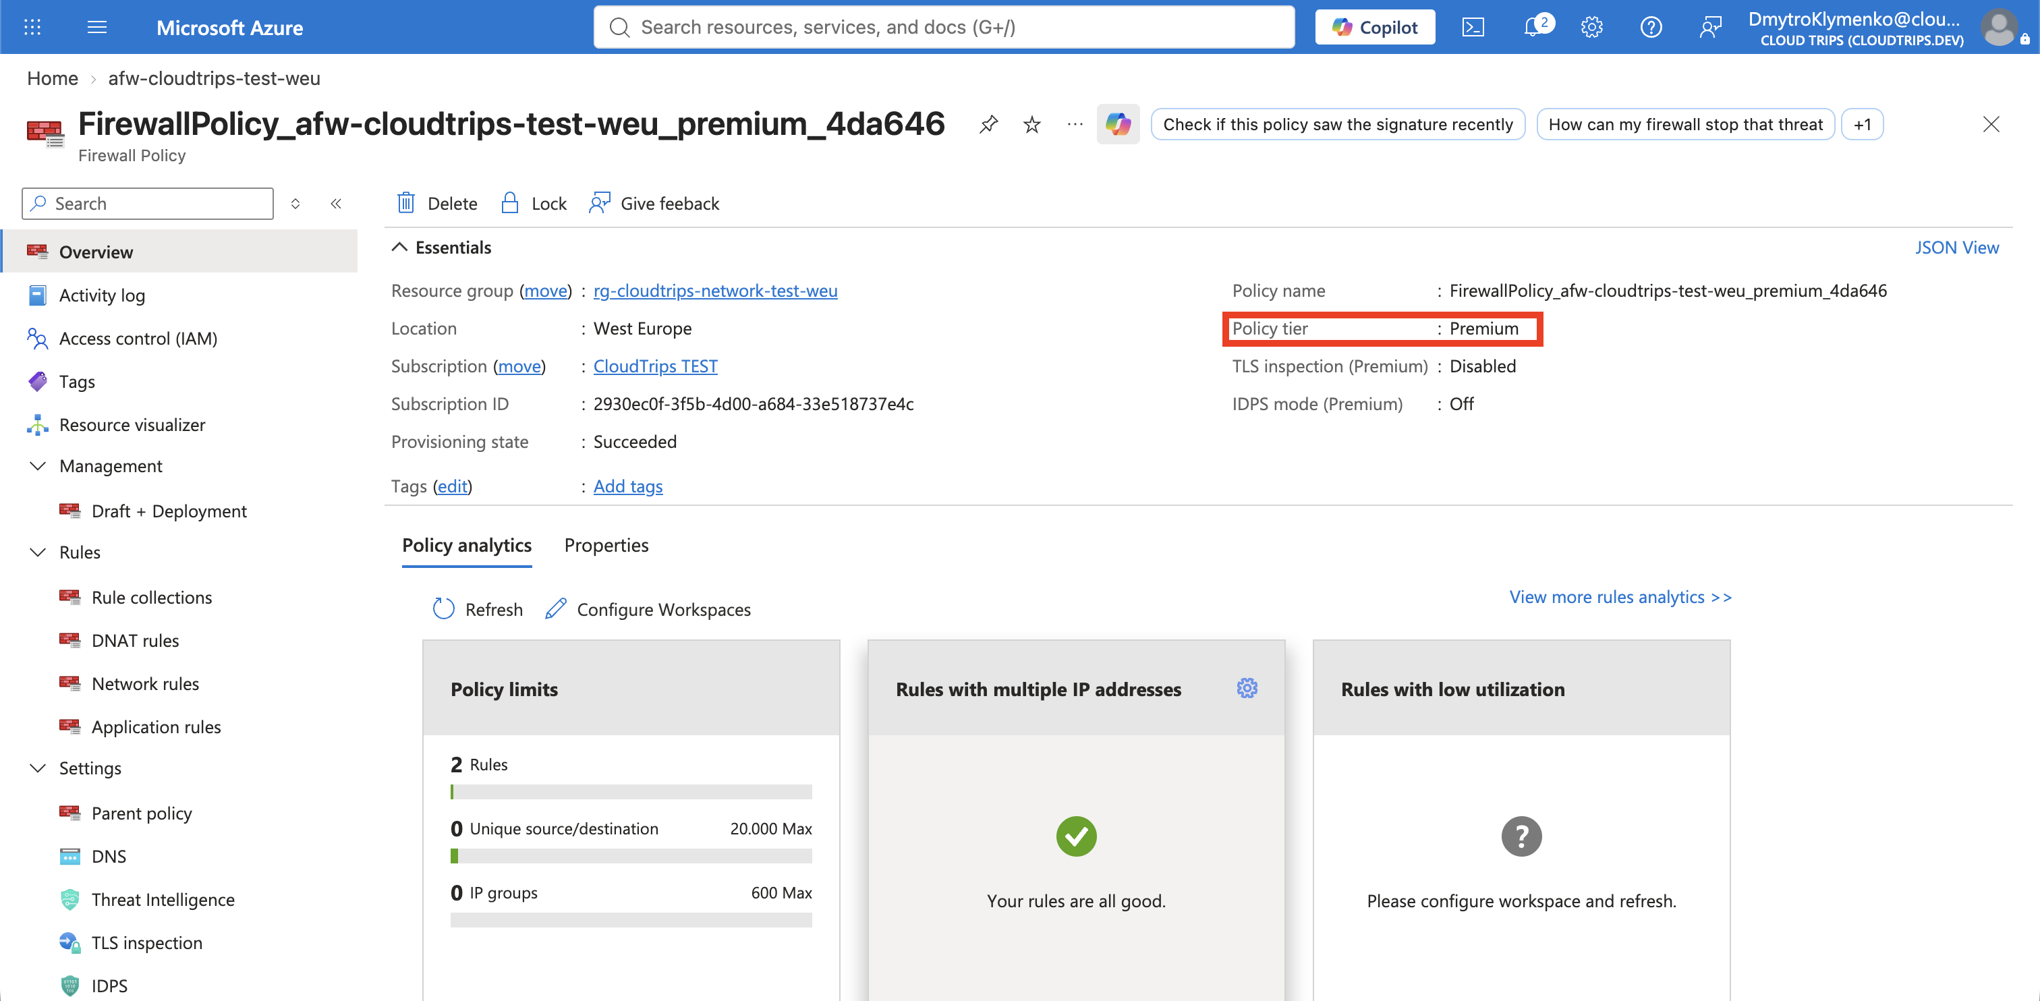Go to Home breadcrumb
Viewport: 2040px width, 1001px height.
pyautogui.click(x=52, y=78)
